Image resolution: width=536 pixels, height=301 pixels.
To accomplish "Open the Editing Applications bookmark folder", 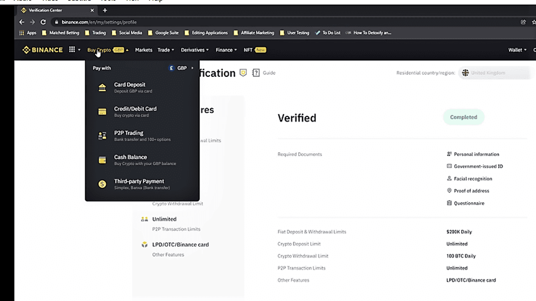I will coord(206,33).
